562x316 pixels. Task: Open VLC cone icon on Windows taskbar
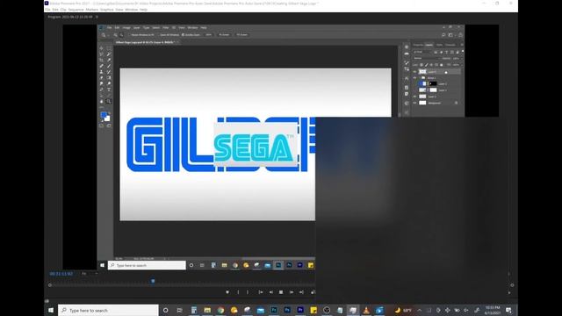pyautogui.click(x=366, y=310)
